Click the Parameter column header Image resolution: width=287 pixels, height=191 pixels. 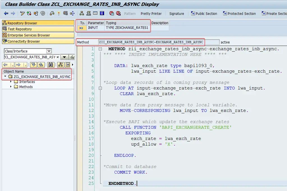pyautogui.click(x=96, y=23)
